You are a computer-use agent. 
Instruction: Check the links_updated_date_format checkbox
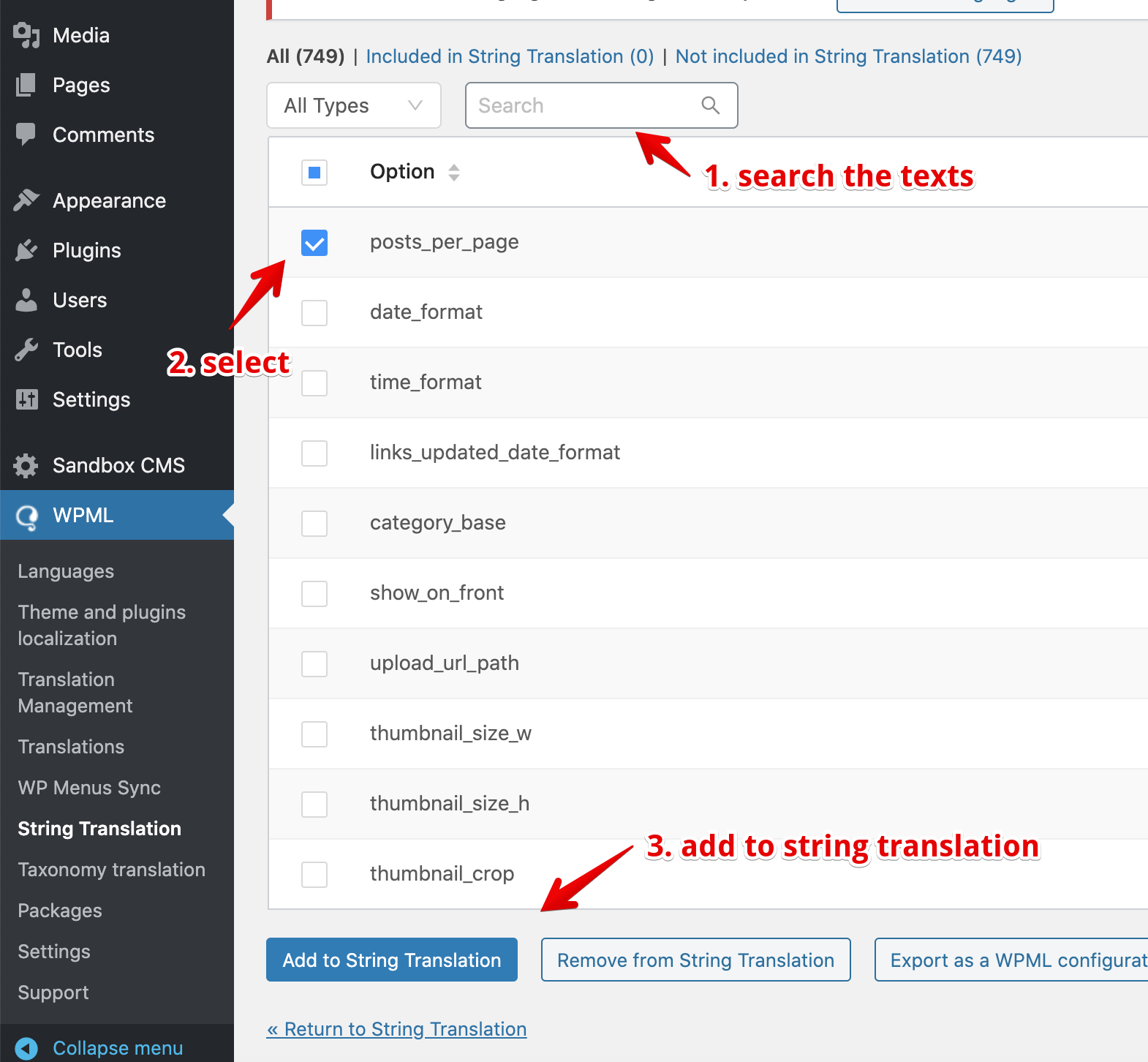tap(314, 453)
